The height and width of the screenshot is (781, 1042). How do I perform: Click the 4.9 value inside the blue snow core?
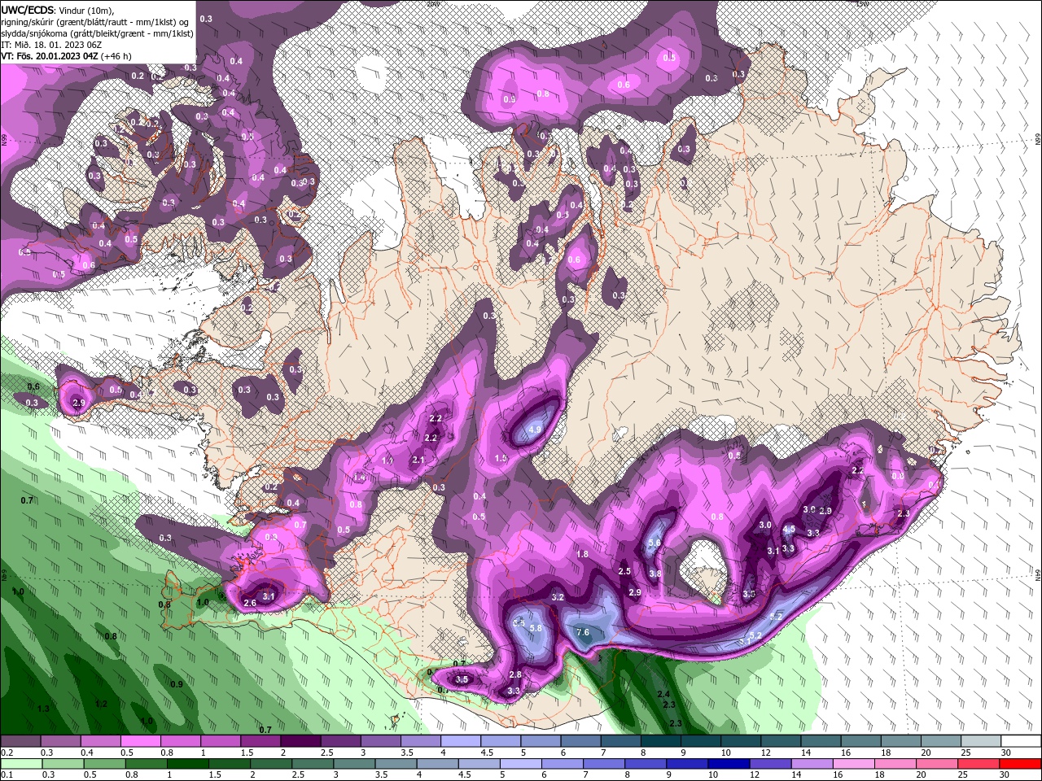tap(535, 429)
